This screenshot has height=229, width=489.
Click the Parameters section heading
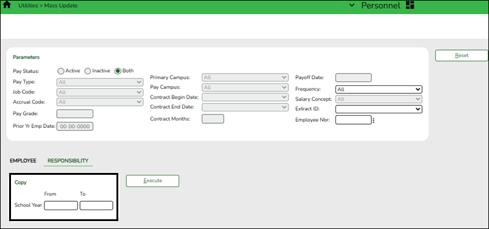click(x=26, y=57)
